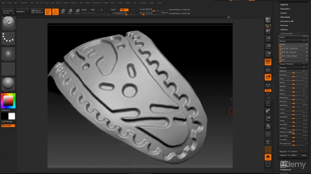The height and width of the screenshot is (174, 311).
Task: Adjust the Z Intensity slider
Action: click(125, 13)
